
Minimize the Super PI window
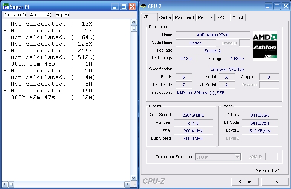coord(115,7)
